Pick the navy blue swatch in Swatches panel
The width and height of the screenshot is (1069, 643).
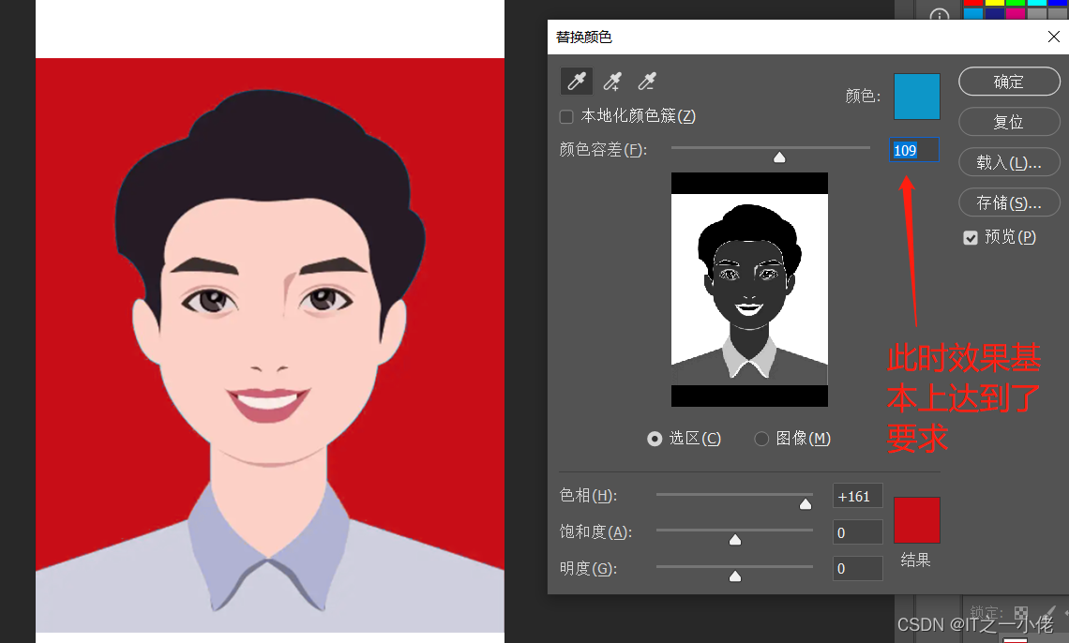pyautogui.click(x=994, y=14)
